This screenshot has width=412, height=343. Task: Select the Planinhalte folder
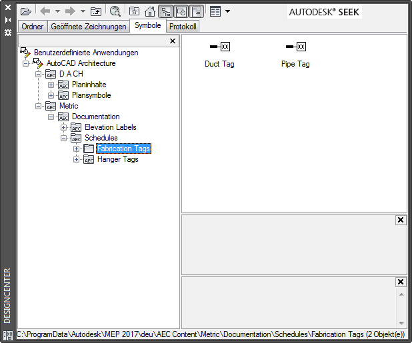[x=89, y=85]
